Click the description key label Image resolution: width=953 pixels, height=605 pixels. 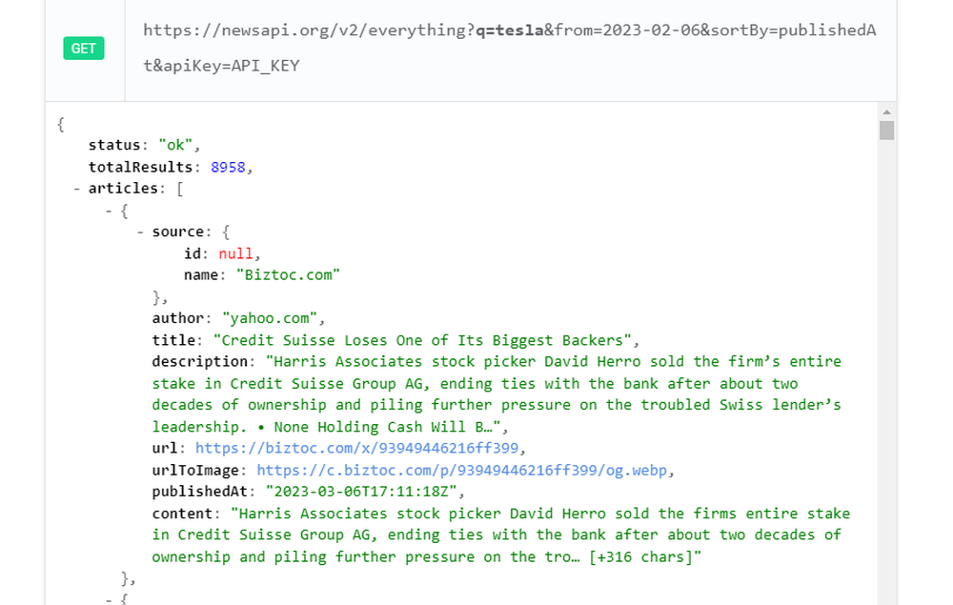point(200,362)
